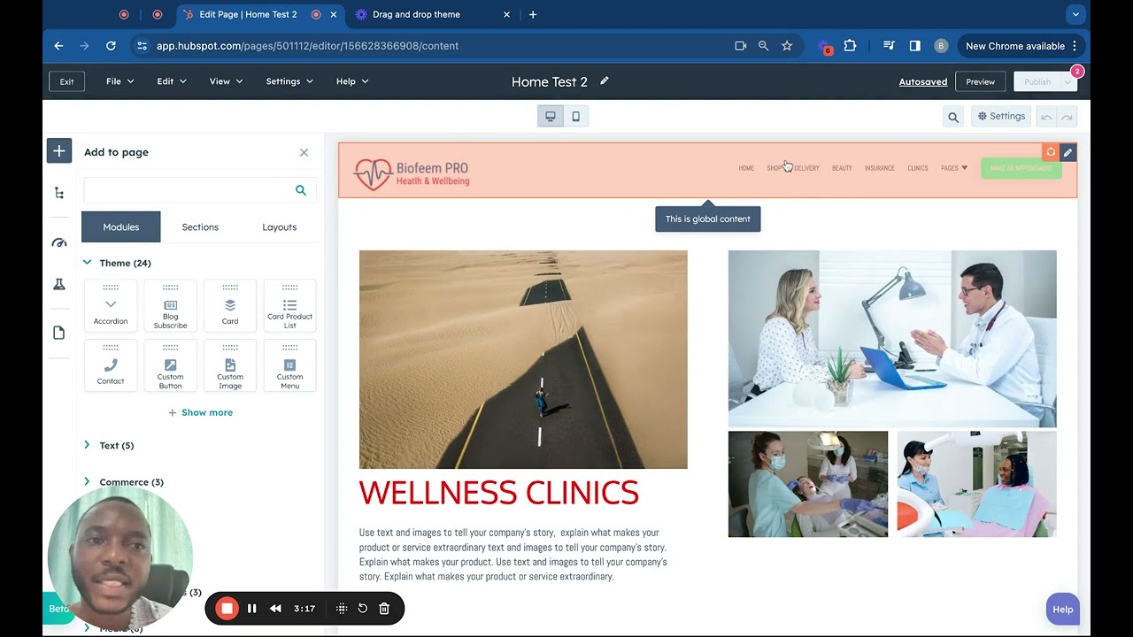Bookmark page with star icon

click(787, 46)
